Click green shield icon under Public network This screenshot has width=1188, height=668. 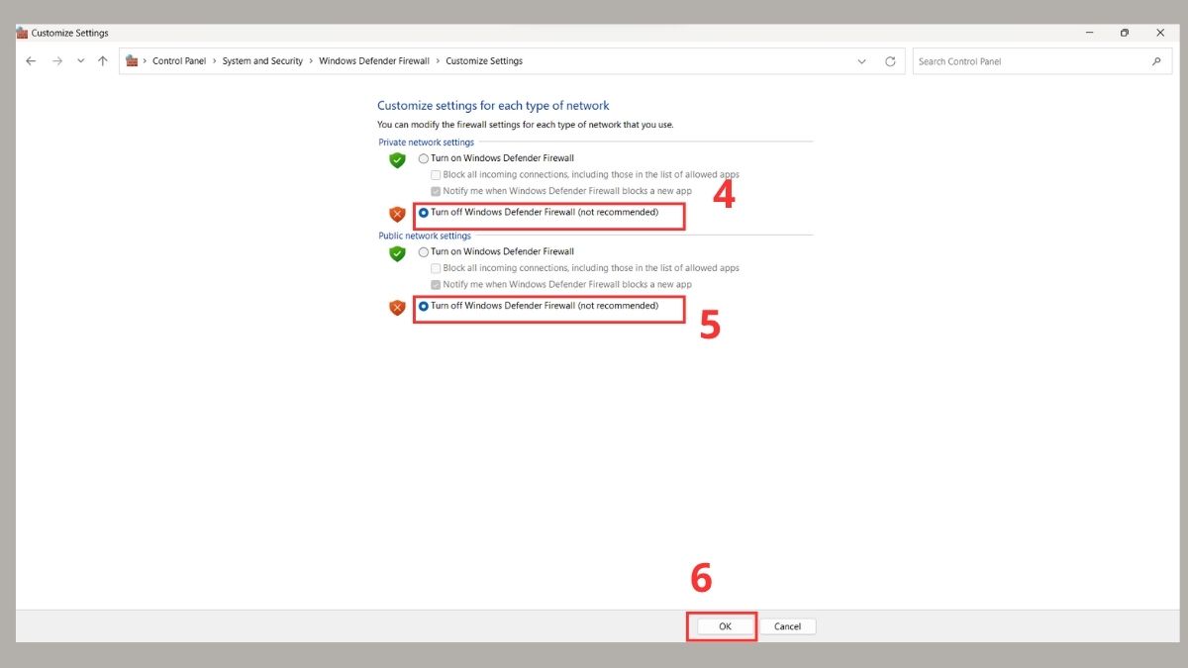pyautogui.click(x=397, y=253)
